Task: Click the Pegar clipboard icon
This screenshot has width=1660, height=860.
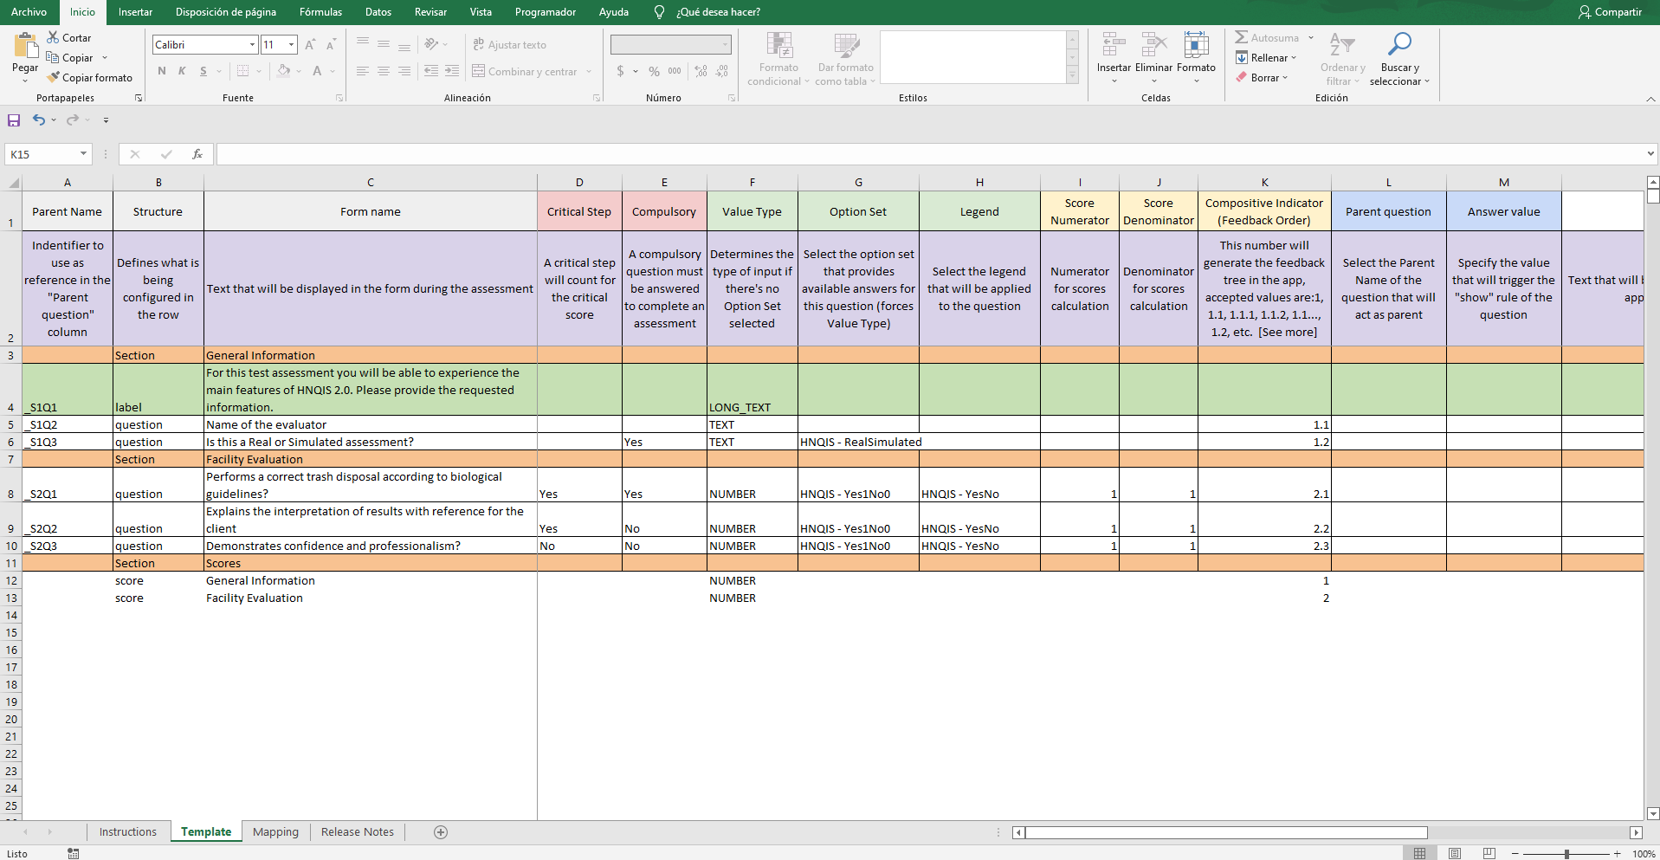Action: click(x=25, y=46)
